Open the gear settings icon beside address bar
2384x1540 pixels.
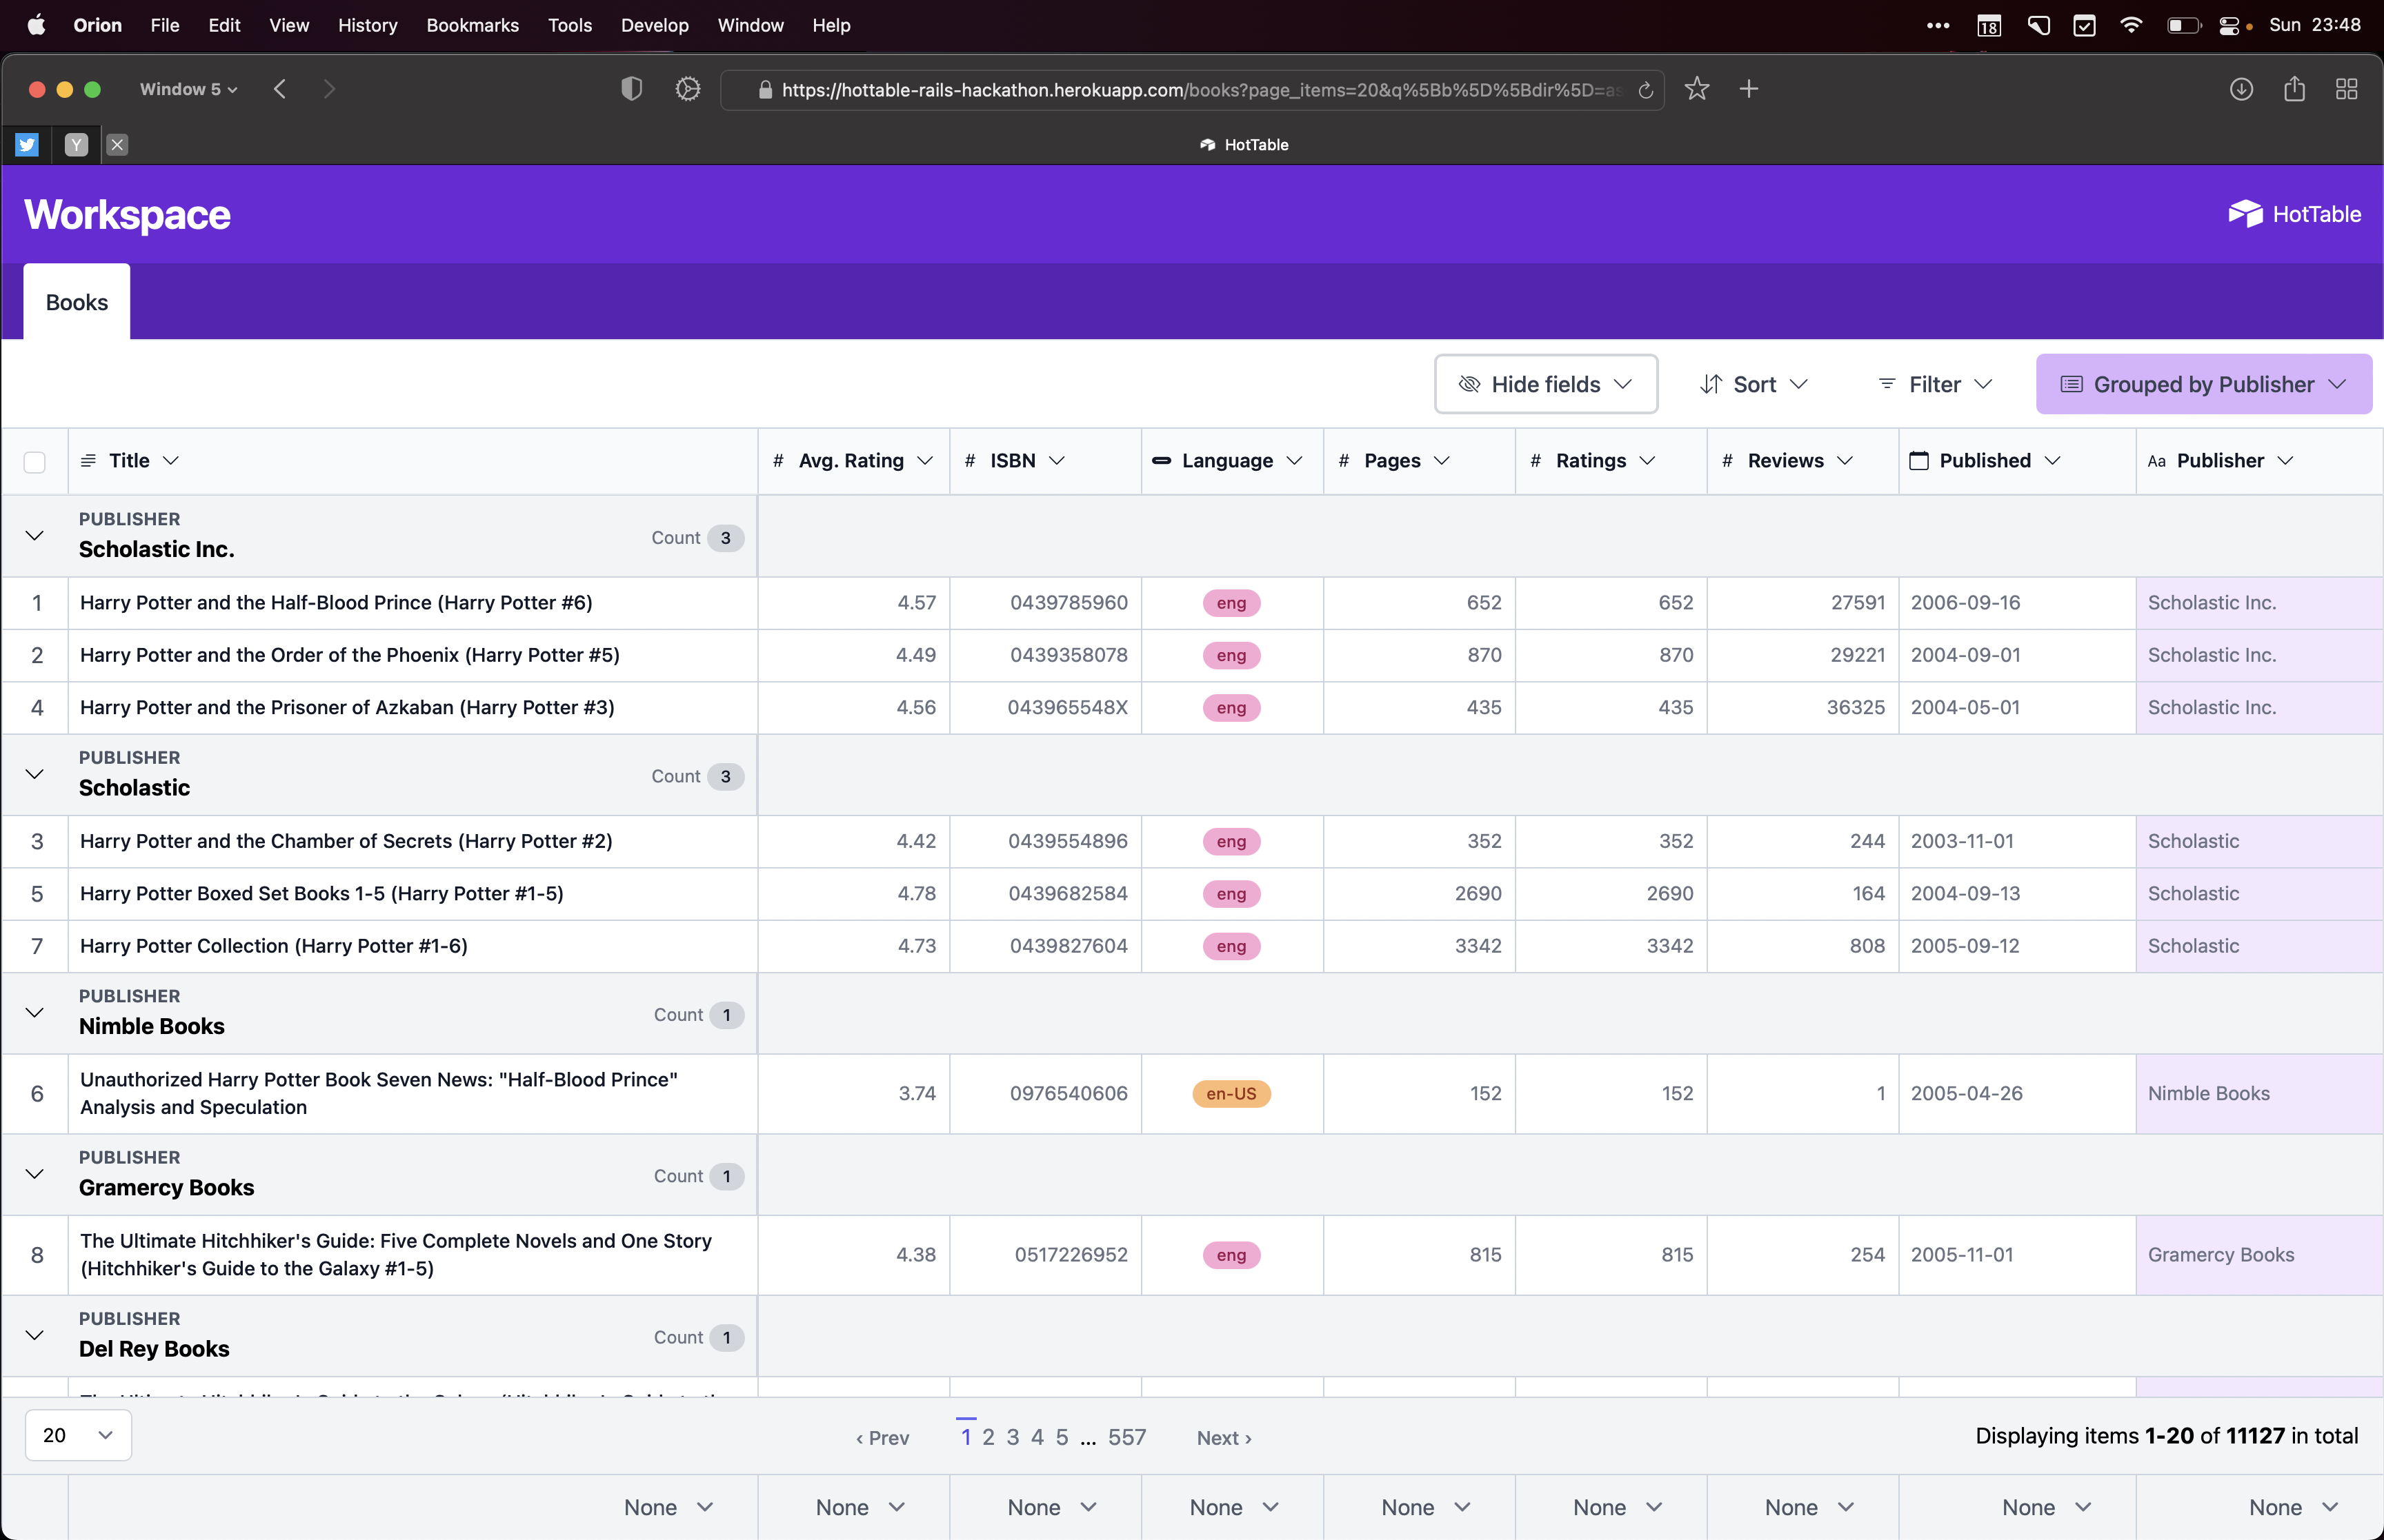[x=687, y=89]
